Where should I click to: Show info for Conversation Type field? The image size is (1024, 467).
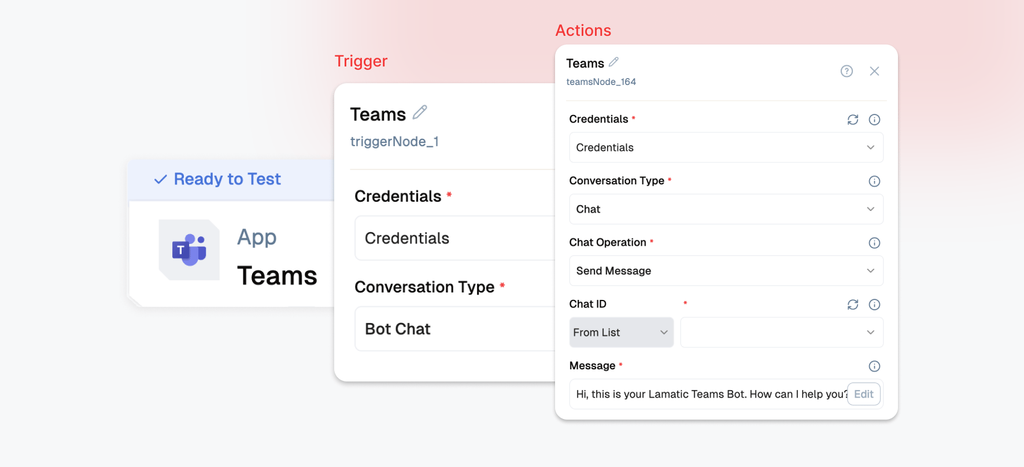click(x=874, y=181)
